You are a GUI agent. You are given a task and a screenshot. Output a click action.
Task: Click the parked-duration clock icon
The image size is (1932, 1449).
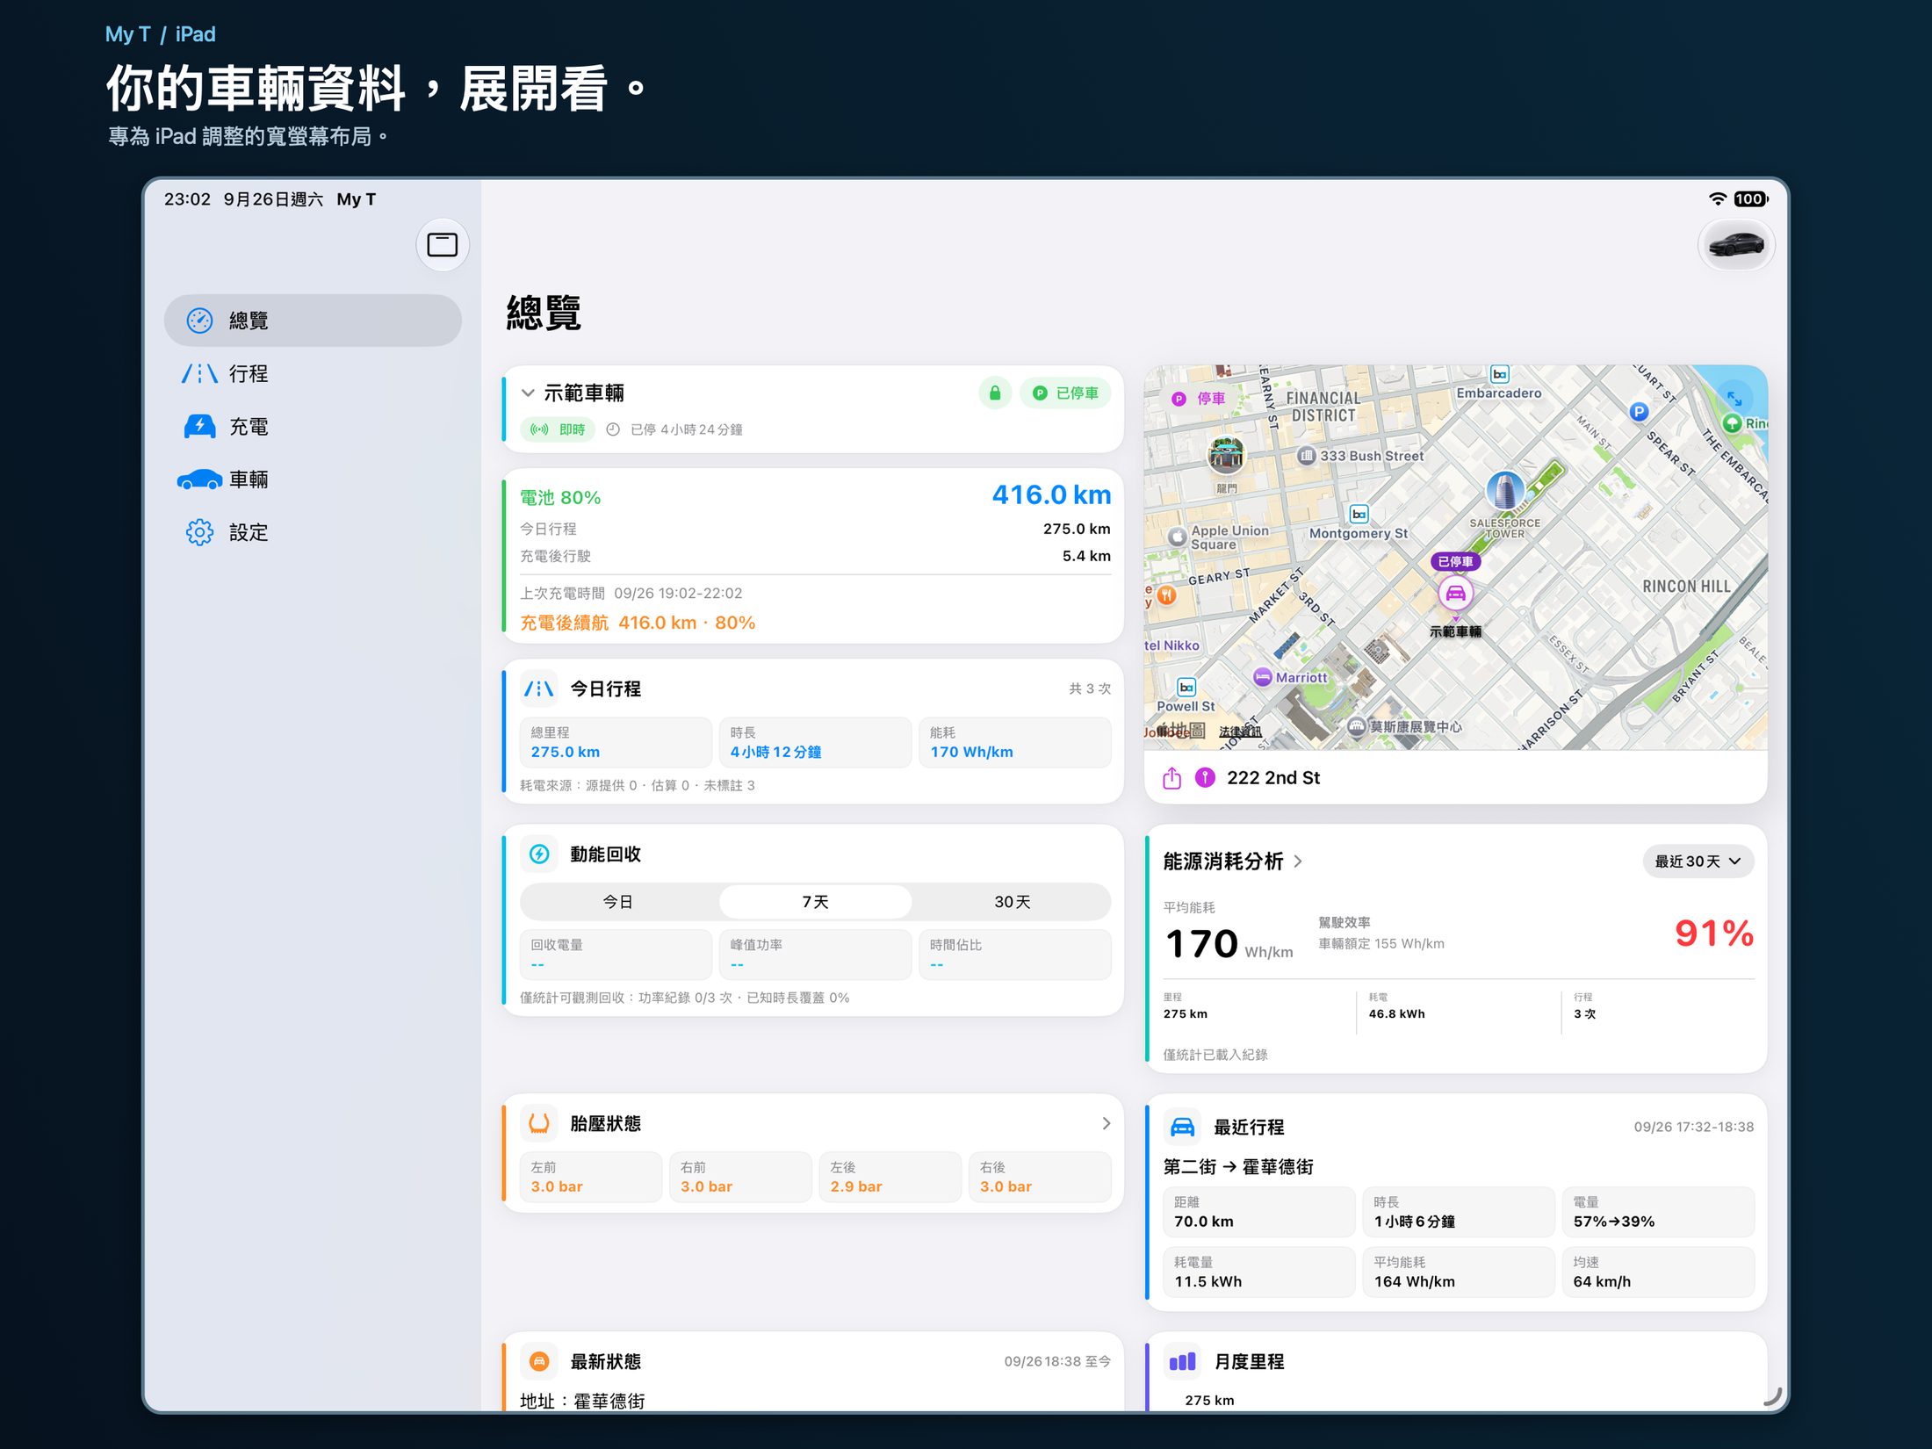point(613,429)
